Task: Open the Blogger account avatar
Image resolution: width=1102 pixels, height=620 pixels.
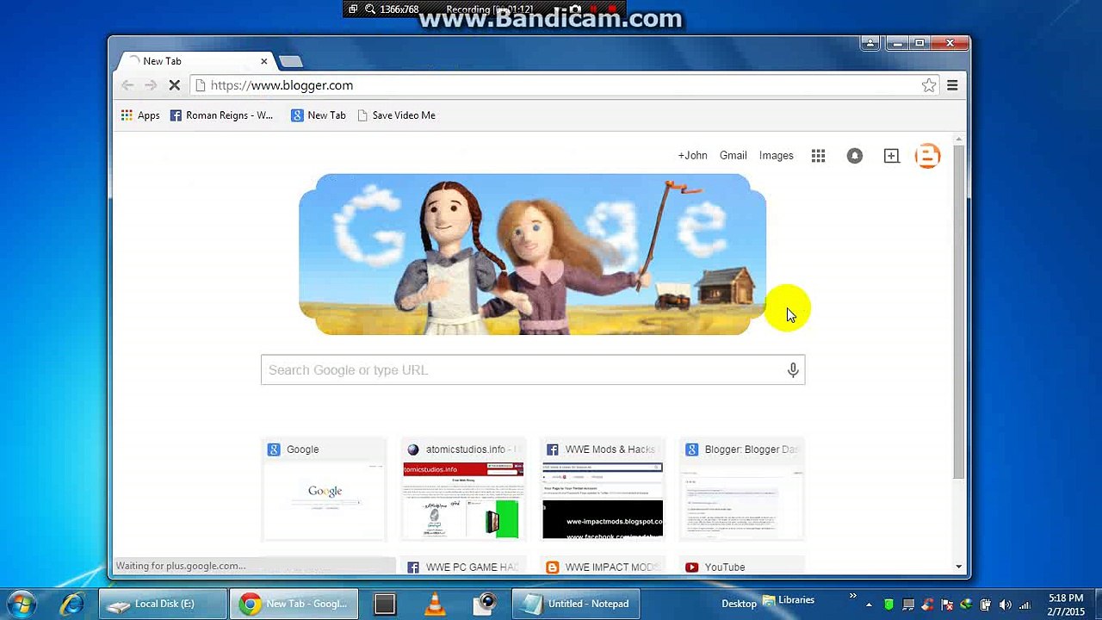Action: click(x=927, y=156)
